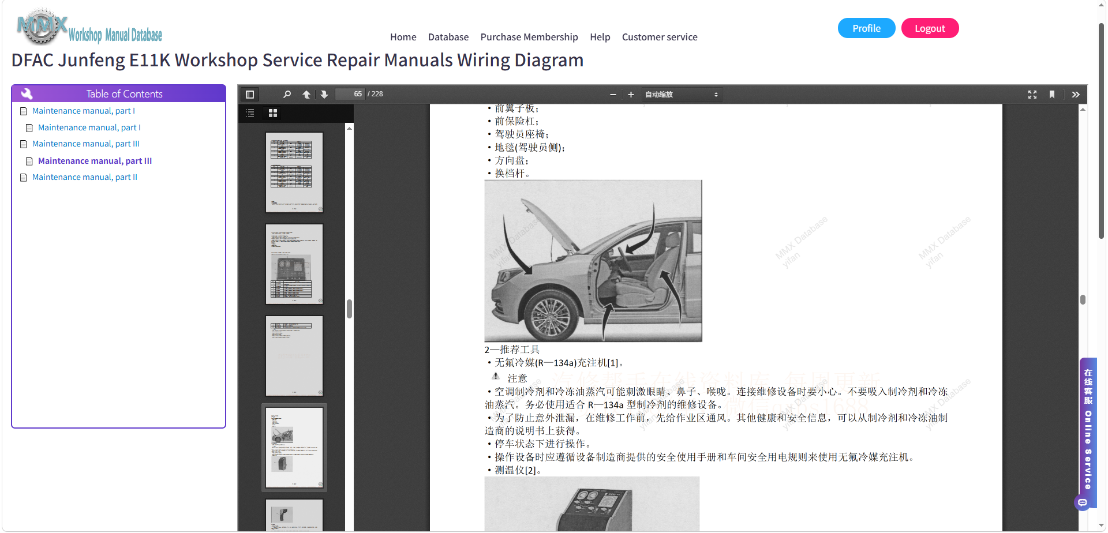
Task: Open the auto zoom scale dropdown
Action: (x=682, y=94)
